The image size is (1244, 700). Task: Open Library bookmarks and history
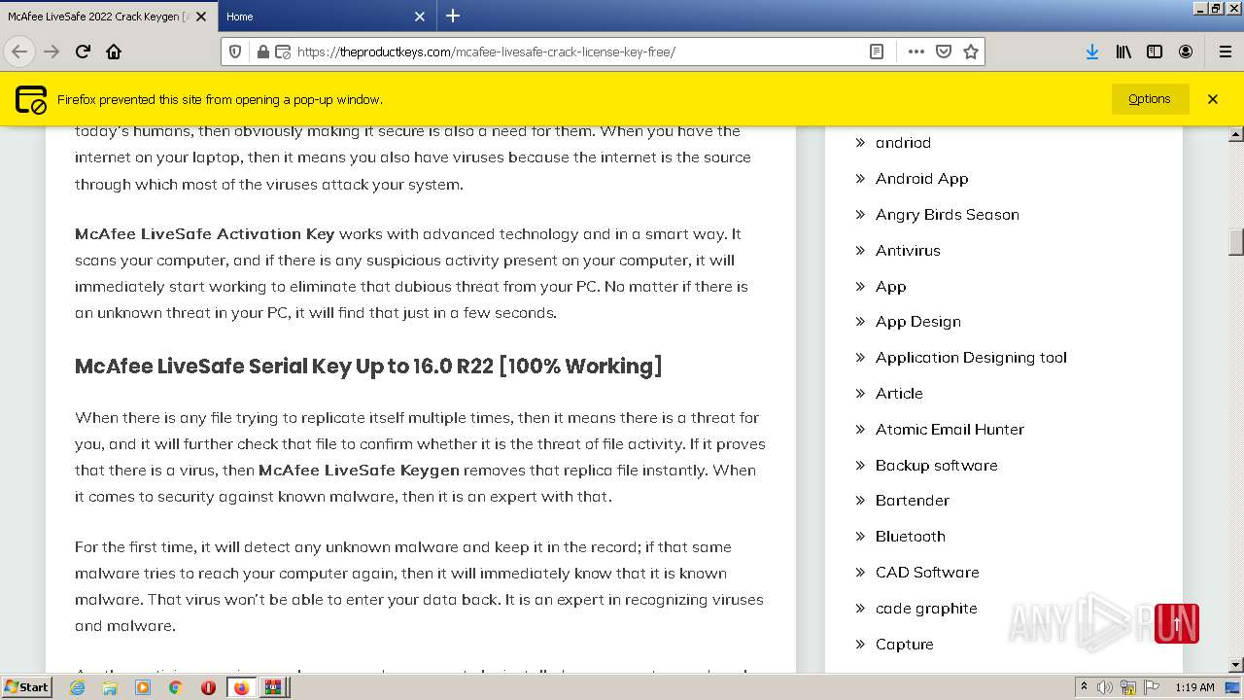pos(1123,52)
